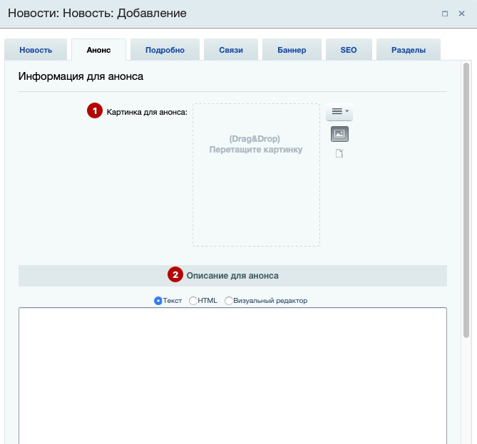Switch to the Баннер tab
Viewport: 477px width, 444px height.
click(292, 50)
